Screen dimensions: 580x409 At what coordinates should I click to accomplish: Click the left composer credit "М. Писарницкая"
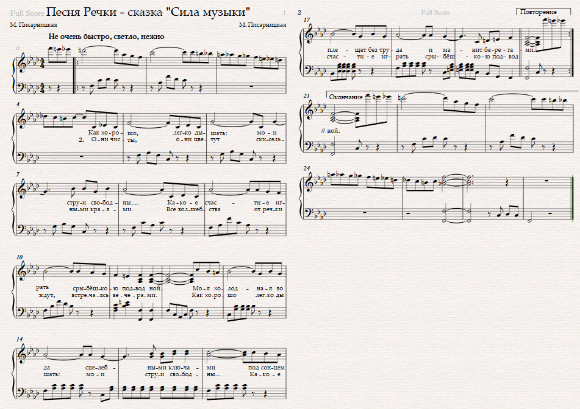[x=34, y=25]
